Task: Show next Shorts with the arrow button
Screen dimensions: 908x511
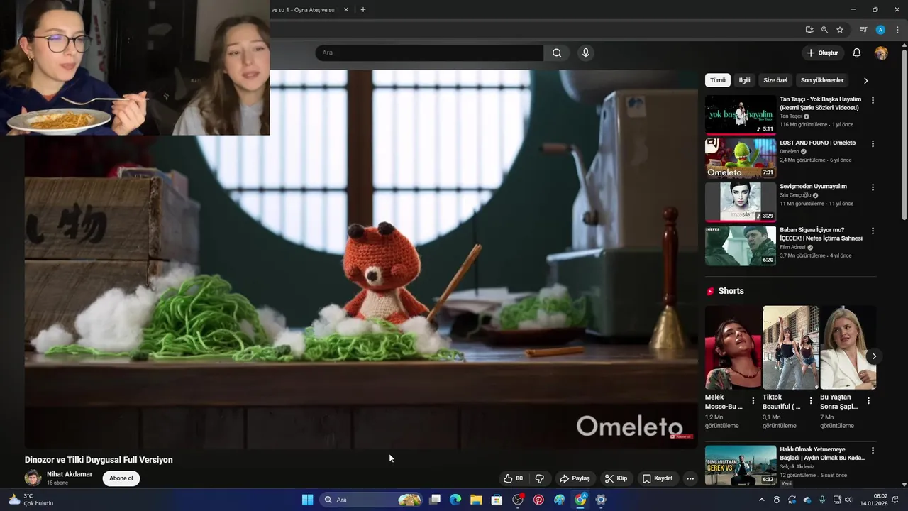Action: click(874, 356)
